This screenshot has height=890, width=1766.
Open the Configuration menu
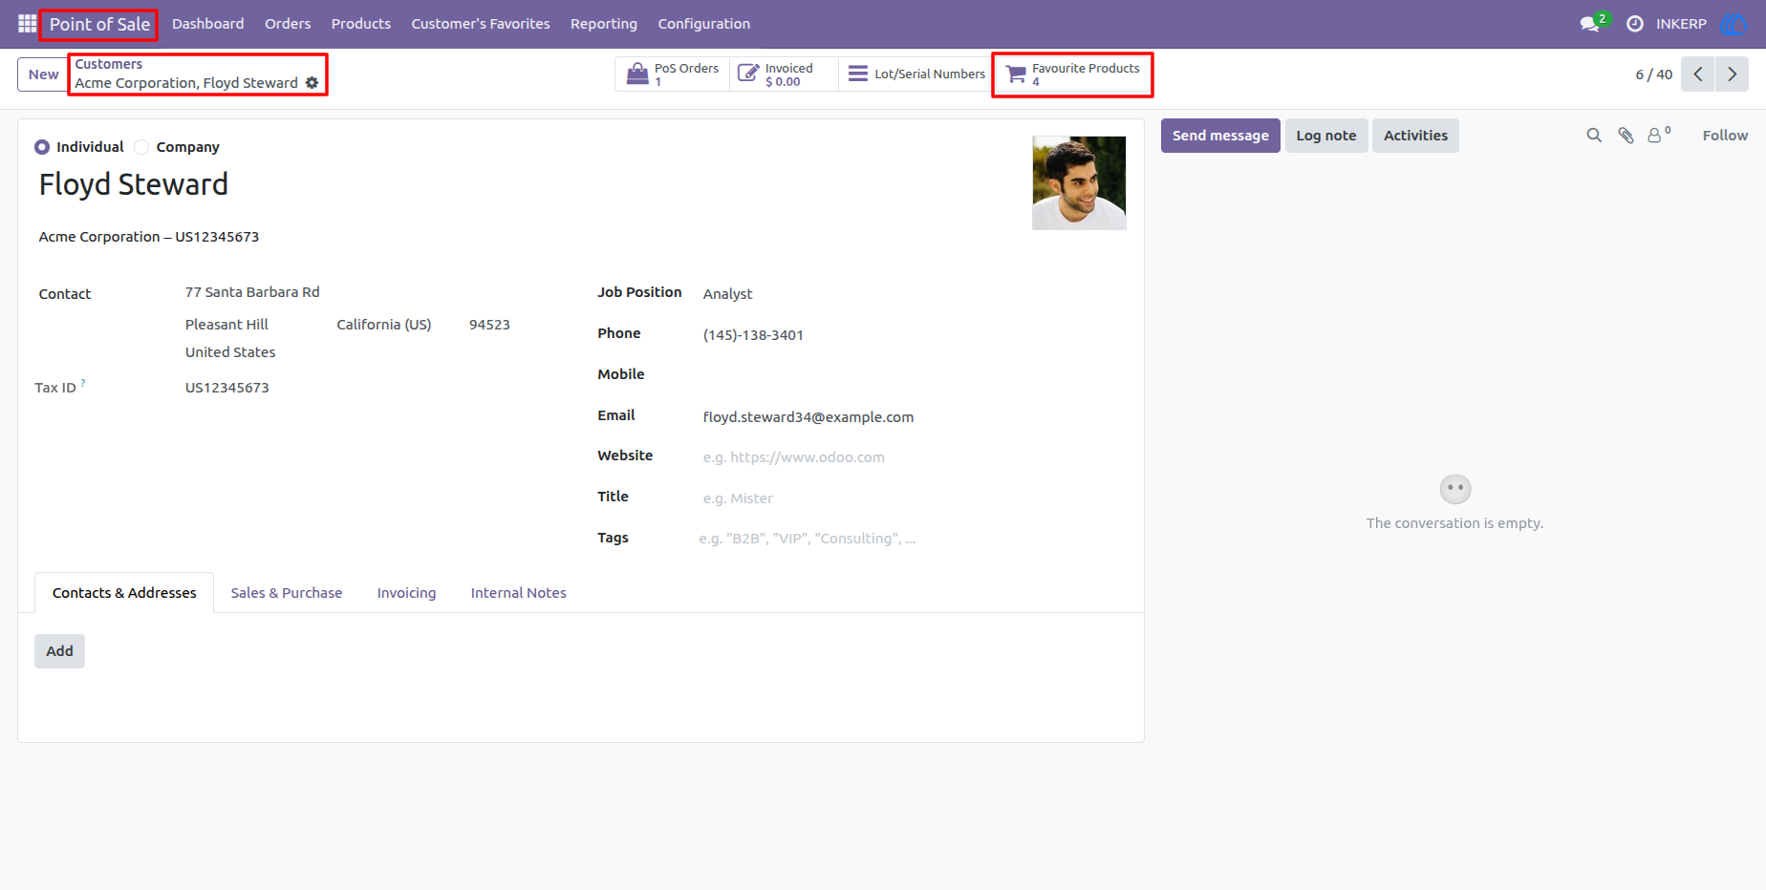point(704,24)
